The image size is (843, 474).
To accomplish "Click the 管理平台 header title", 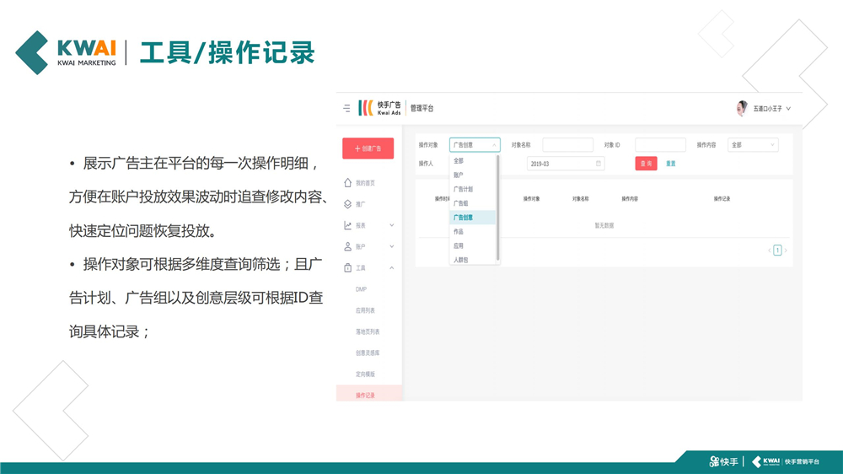I will 422,108.
